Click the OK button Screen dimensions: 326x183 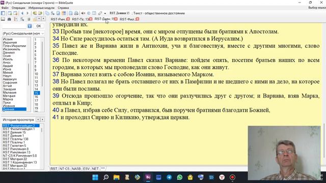[x=39, y=26]
